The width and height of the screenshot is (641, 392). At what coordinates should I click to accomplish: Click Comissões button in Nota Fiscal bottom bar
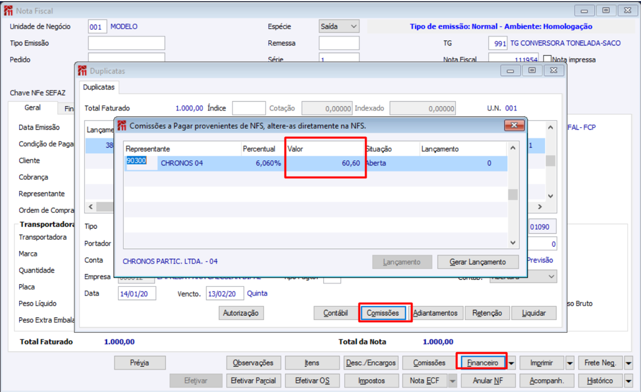point(429,363)
